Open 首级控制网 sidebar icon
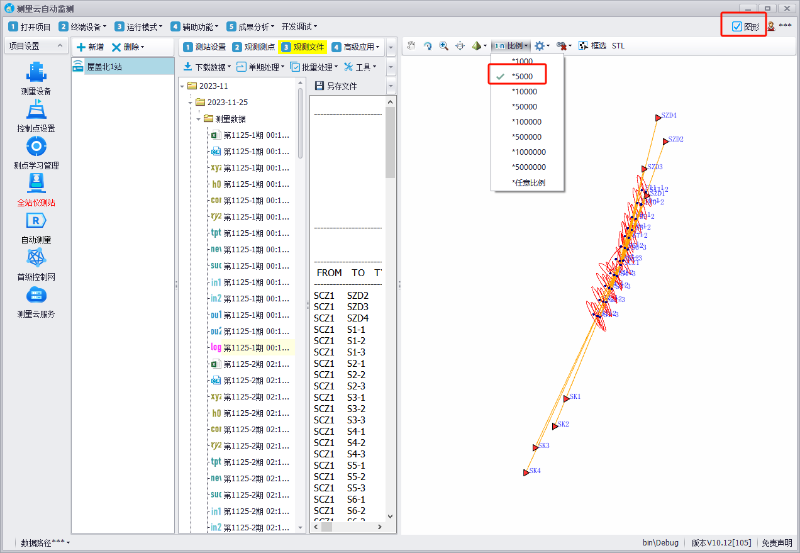800x553 pixels. [x=36, y=265]
